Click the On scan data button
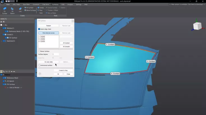The image size is (206, 115). point(48,62)
